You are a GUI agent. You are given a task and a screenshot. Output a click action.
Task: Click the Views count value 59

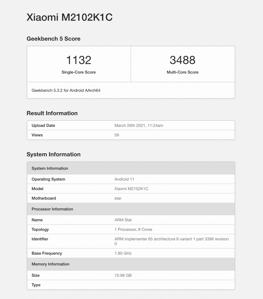[x=117, y=135]
